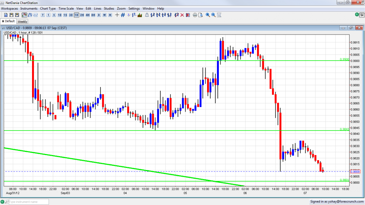
Task: Open print preview
Action: coord(200,15)
